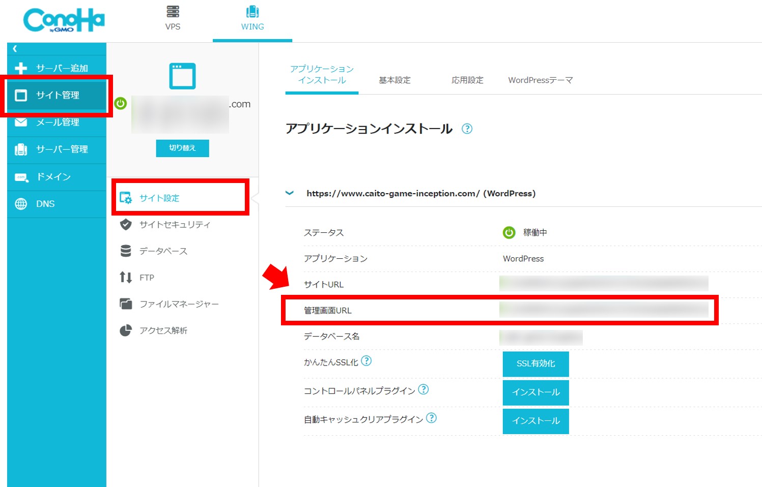Click the データベース stack icon
This screenshot has height=487, width=762.
[x=126, y=251]
